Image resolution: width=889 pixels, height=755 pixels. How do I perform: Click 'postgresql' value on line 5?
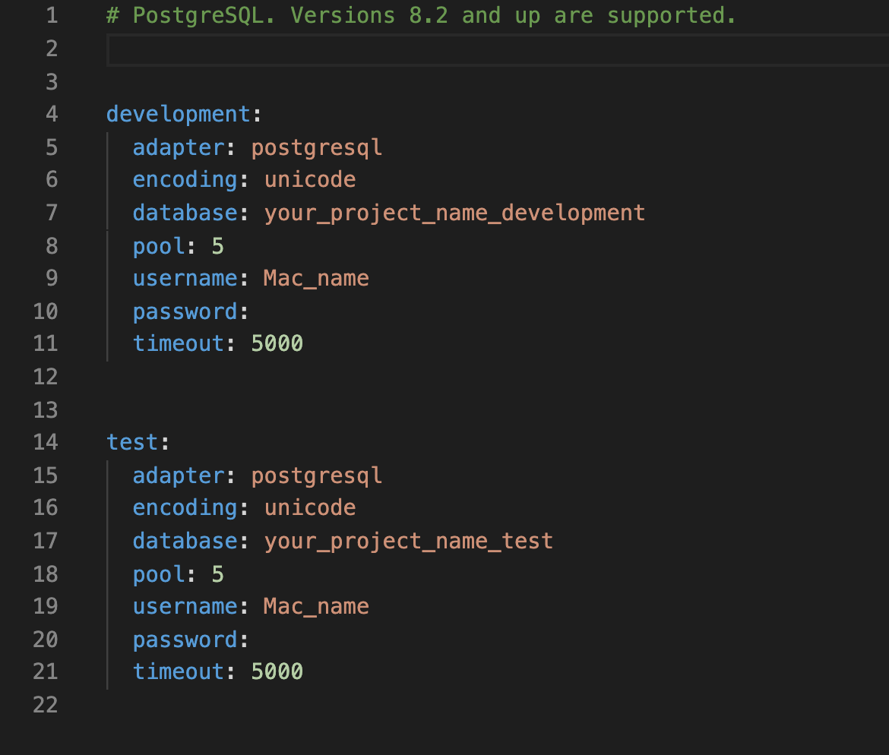(316, 148)
